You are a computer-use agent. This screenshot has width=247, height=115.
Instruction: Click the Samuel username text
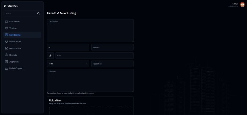tap(235, 4)
